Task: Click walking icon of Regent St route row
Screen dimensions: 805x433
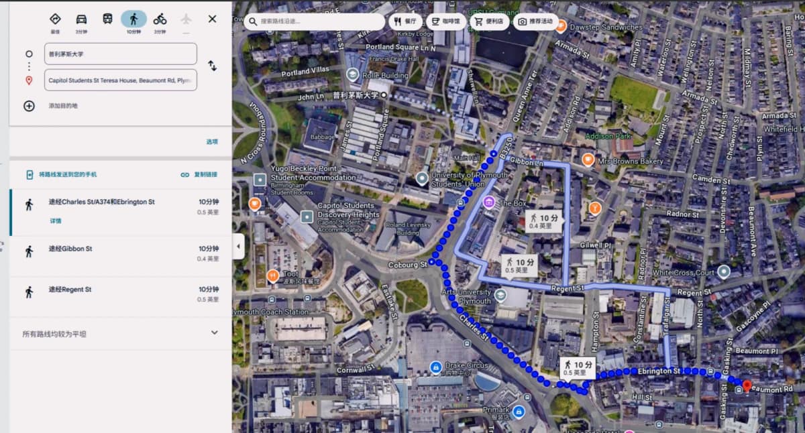Action: (x=29, y=292)
